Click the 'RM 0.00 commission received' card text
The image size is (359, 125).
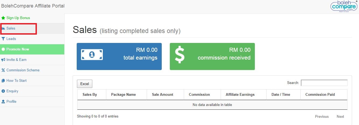224,54
